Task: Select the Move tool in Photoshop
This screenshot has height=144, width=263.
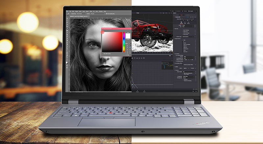Action: (x=67, y=18)
